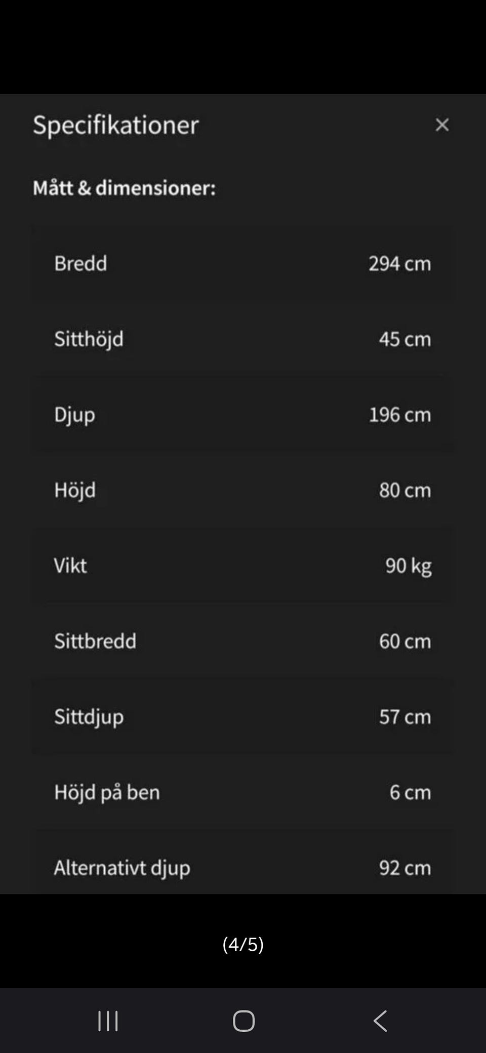Click the 90 kg weight value
486x1053 pixels.
click(408, 565)
